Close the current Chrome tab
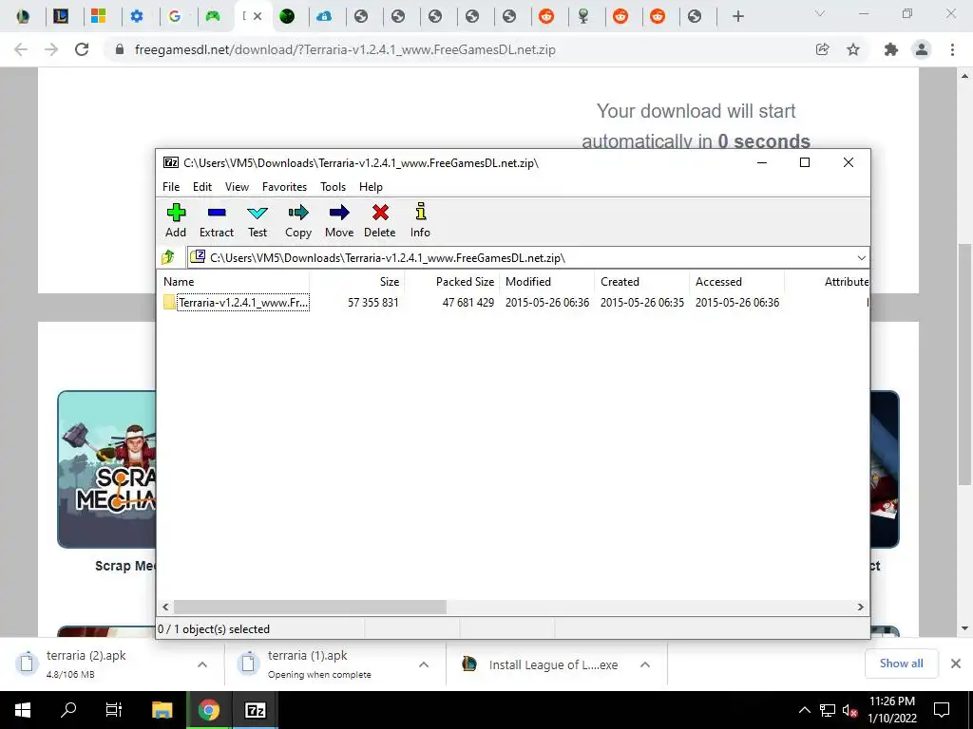 click(x=258, y=16)
